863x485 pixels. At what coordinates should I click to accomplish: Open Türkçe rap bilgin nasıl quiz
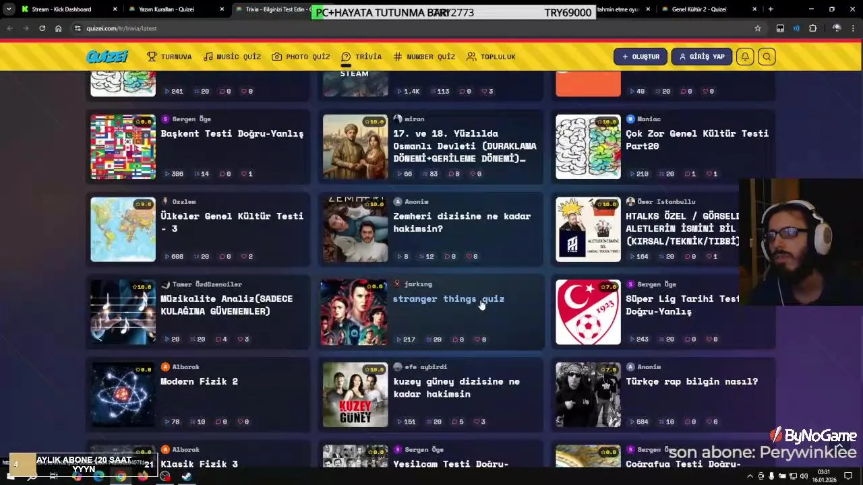point(692,381)
